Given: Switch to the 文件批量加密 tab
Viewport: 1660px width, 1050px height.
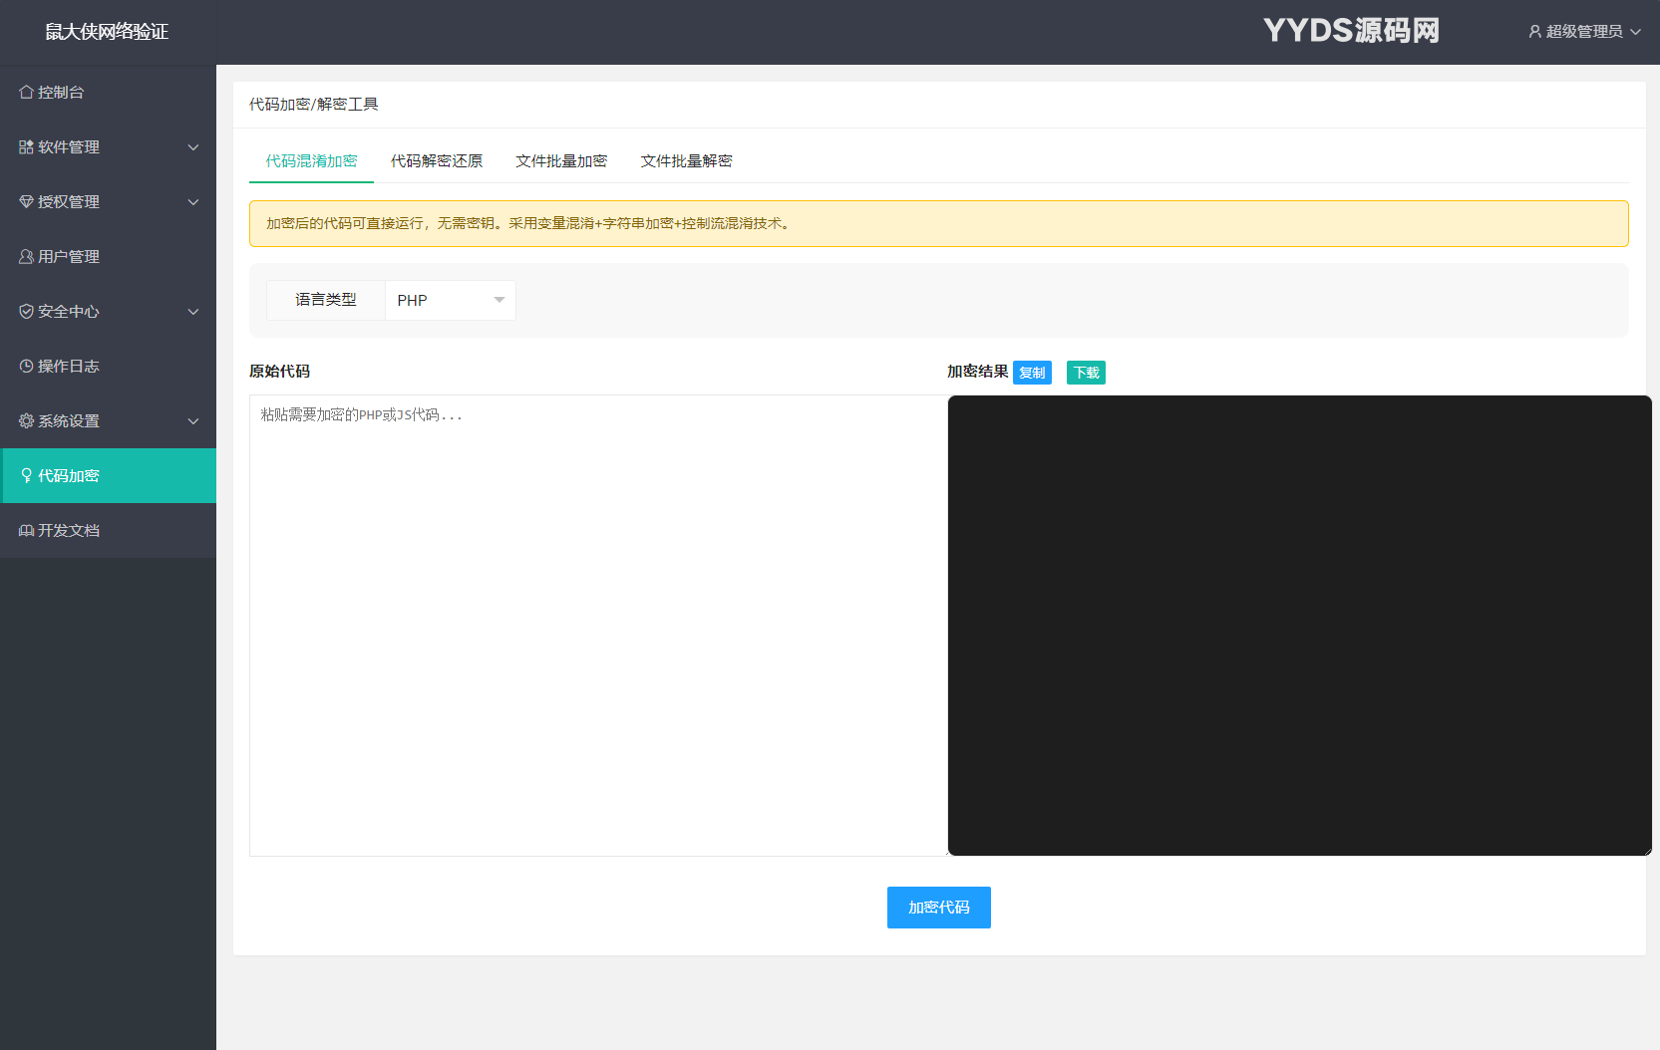Looking at the screenshot, I should [561, 161].
